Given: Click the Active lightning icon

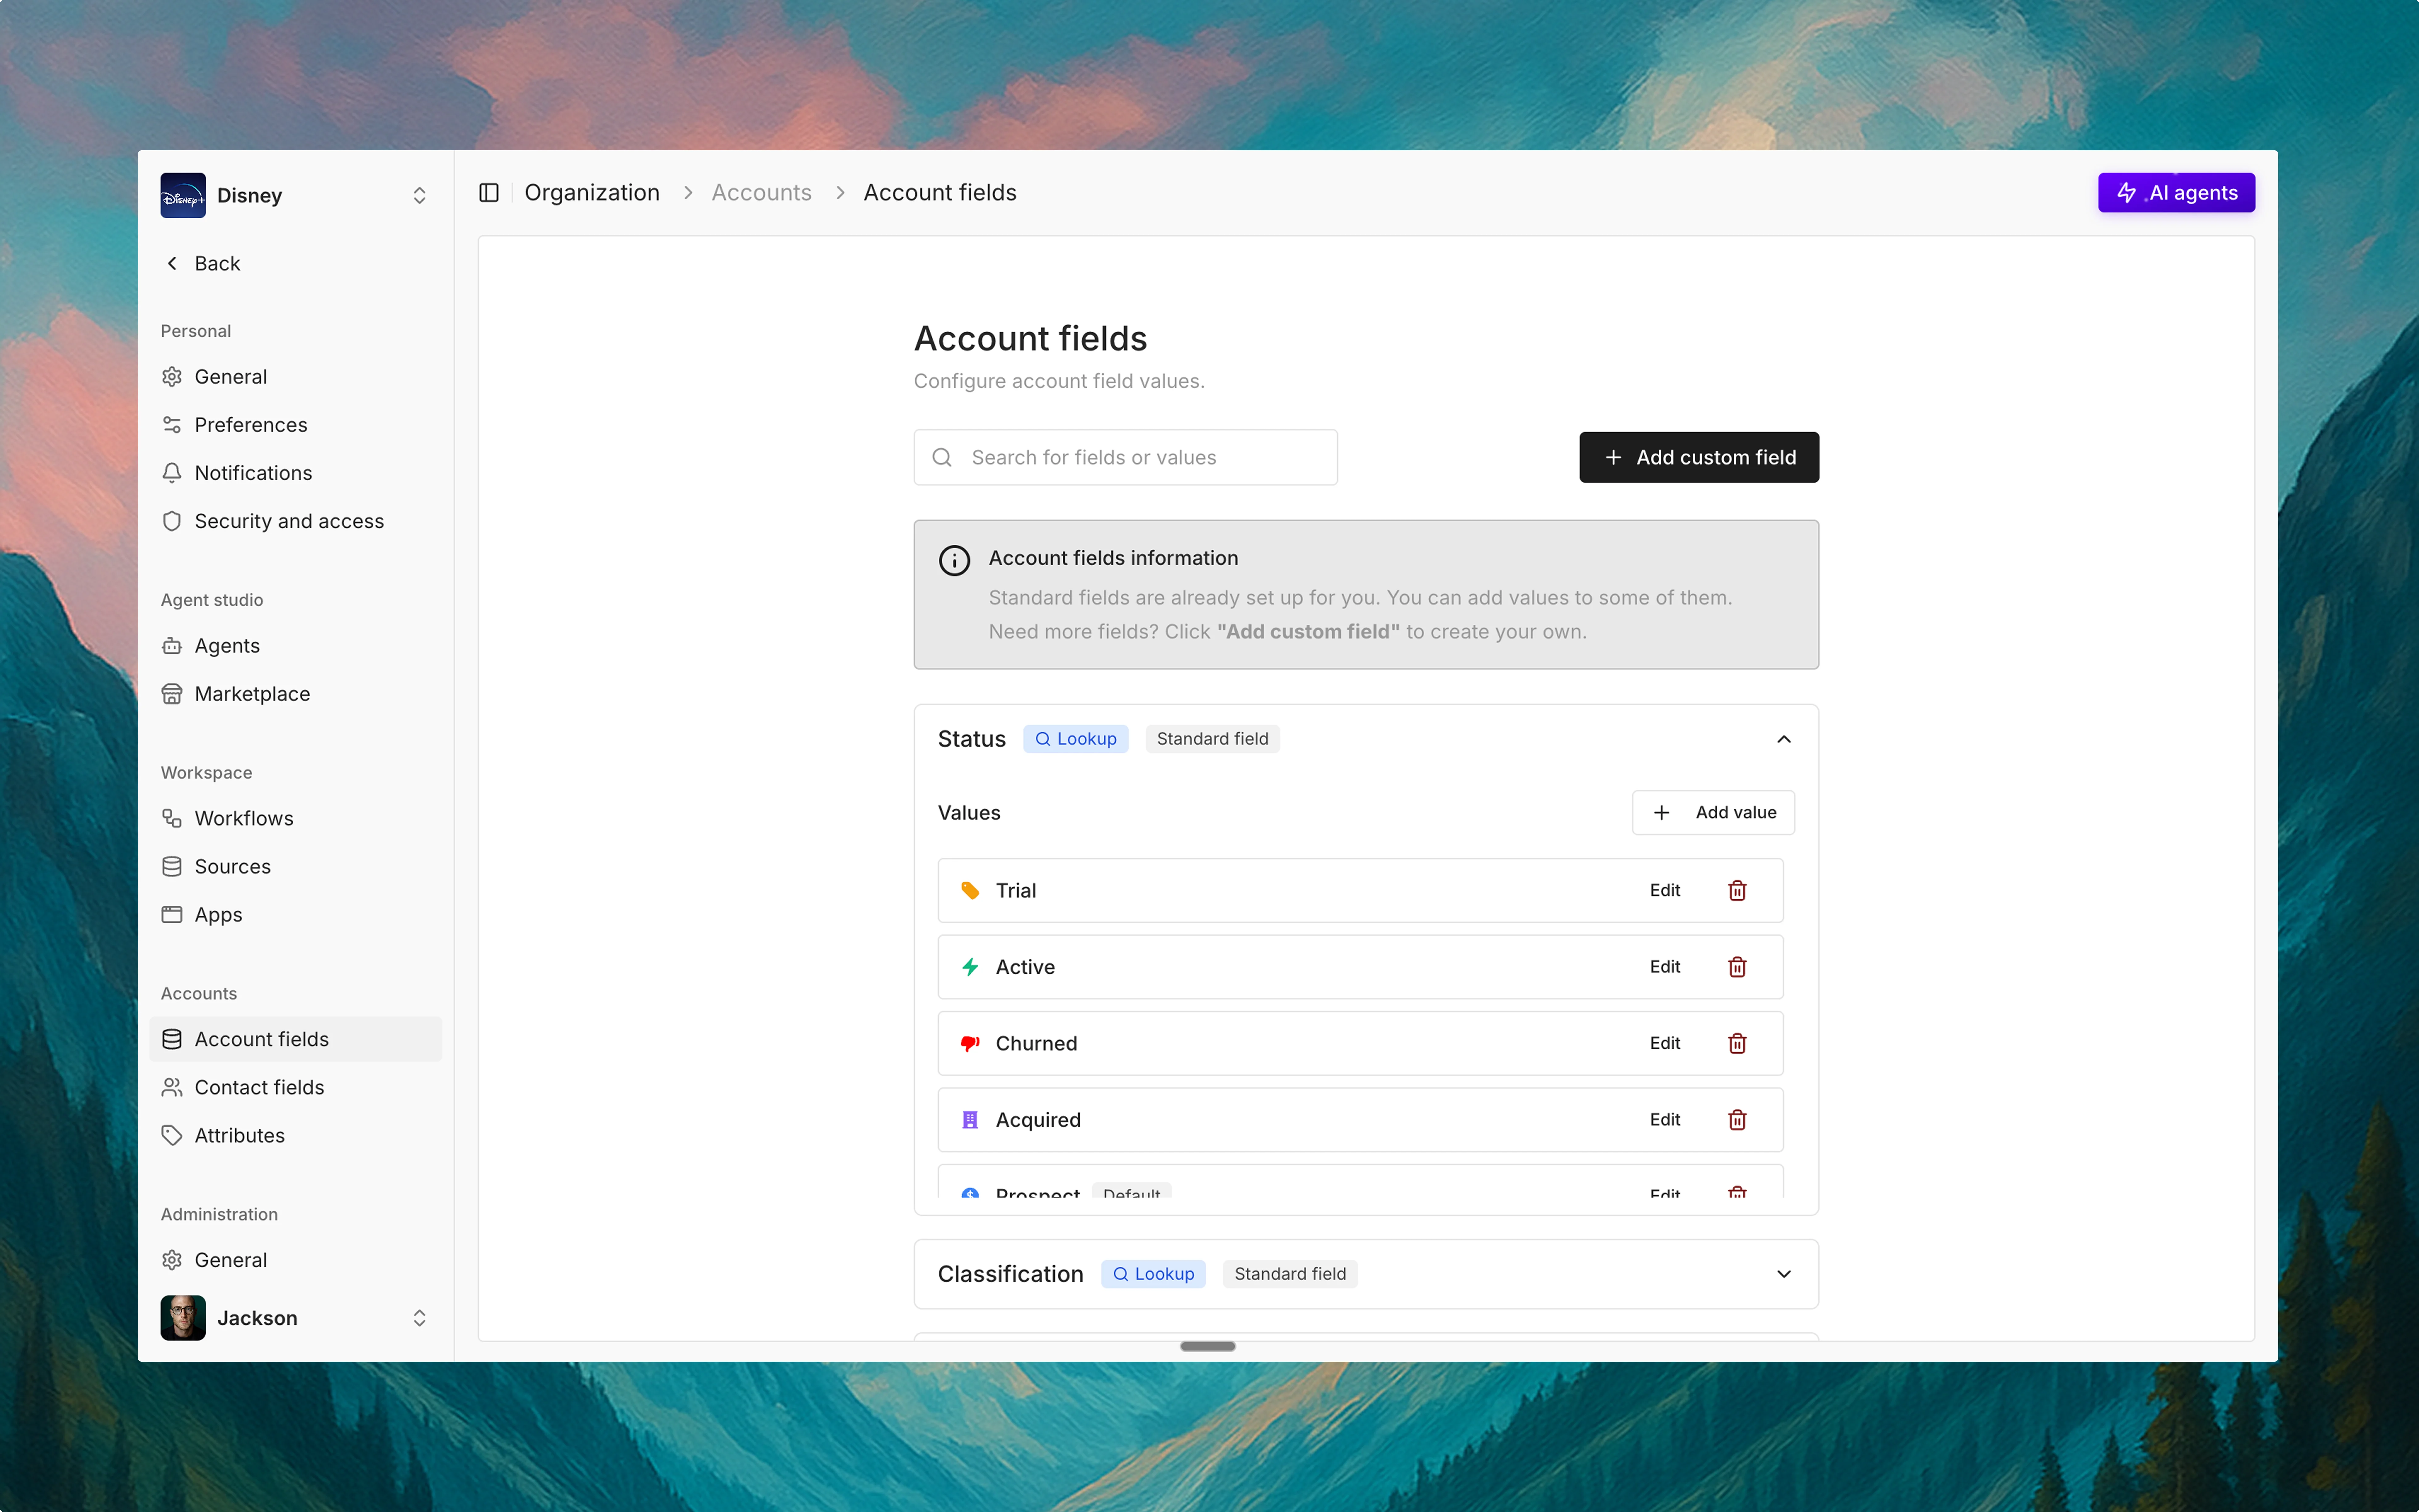Looking at the screenshot, I should pos(969,967).
